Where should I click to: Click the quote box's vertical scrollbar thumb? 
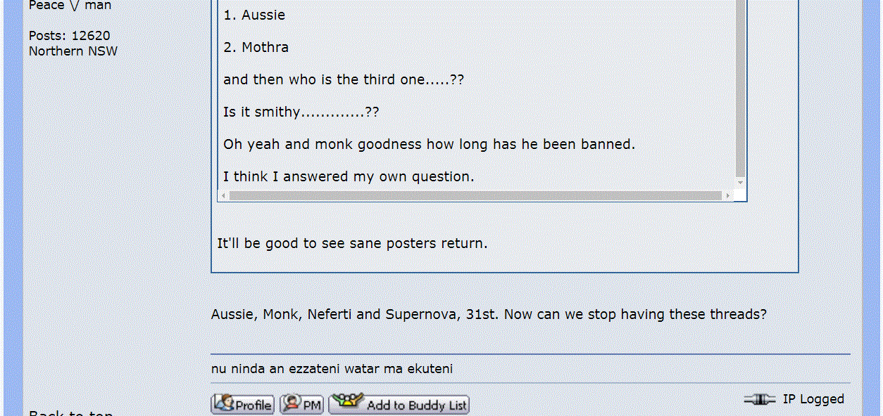[740, 84]
